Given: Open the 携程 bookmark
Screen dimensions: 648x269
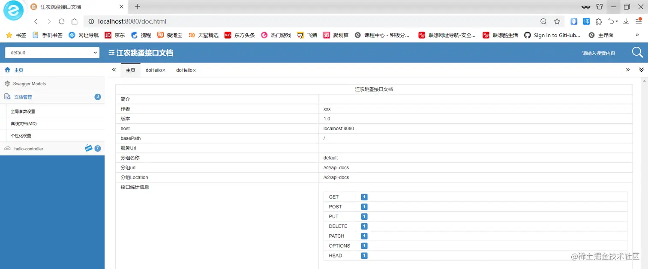Looking at the screenshot, I should coord(141,35).
